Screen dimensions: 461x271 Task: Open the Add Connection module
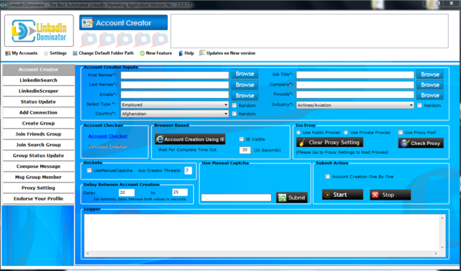coord(38,112)
